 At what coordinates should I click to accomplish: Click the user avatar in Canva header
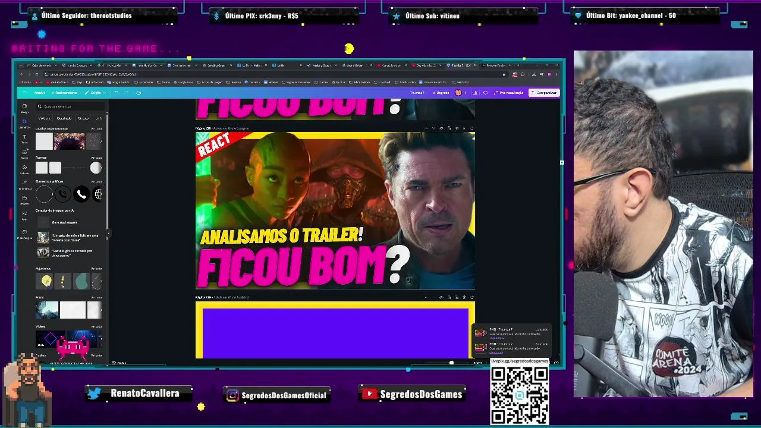(458, 93)
